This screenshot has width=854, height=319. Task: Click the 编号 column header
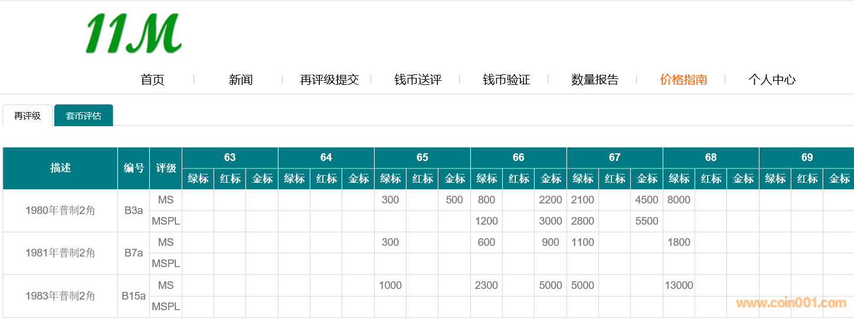coord(133,168)
